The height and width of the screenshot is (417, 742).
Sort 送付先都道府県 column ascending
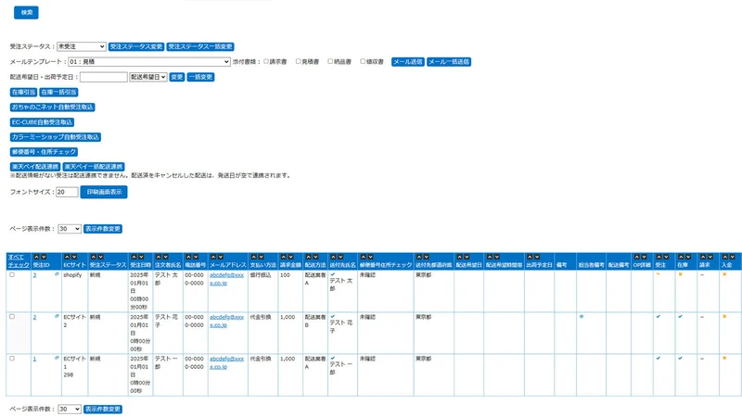point(419,257)
